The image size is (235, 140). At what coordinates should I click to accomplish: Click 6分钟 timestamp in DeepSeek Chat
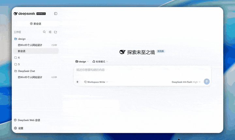(54, 77)
